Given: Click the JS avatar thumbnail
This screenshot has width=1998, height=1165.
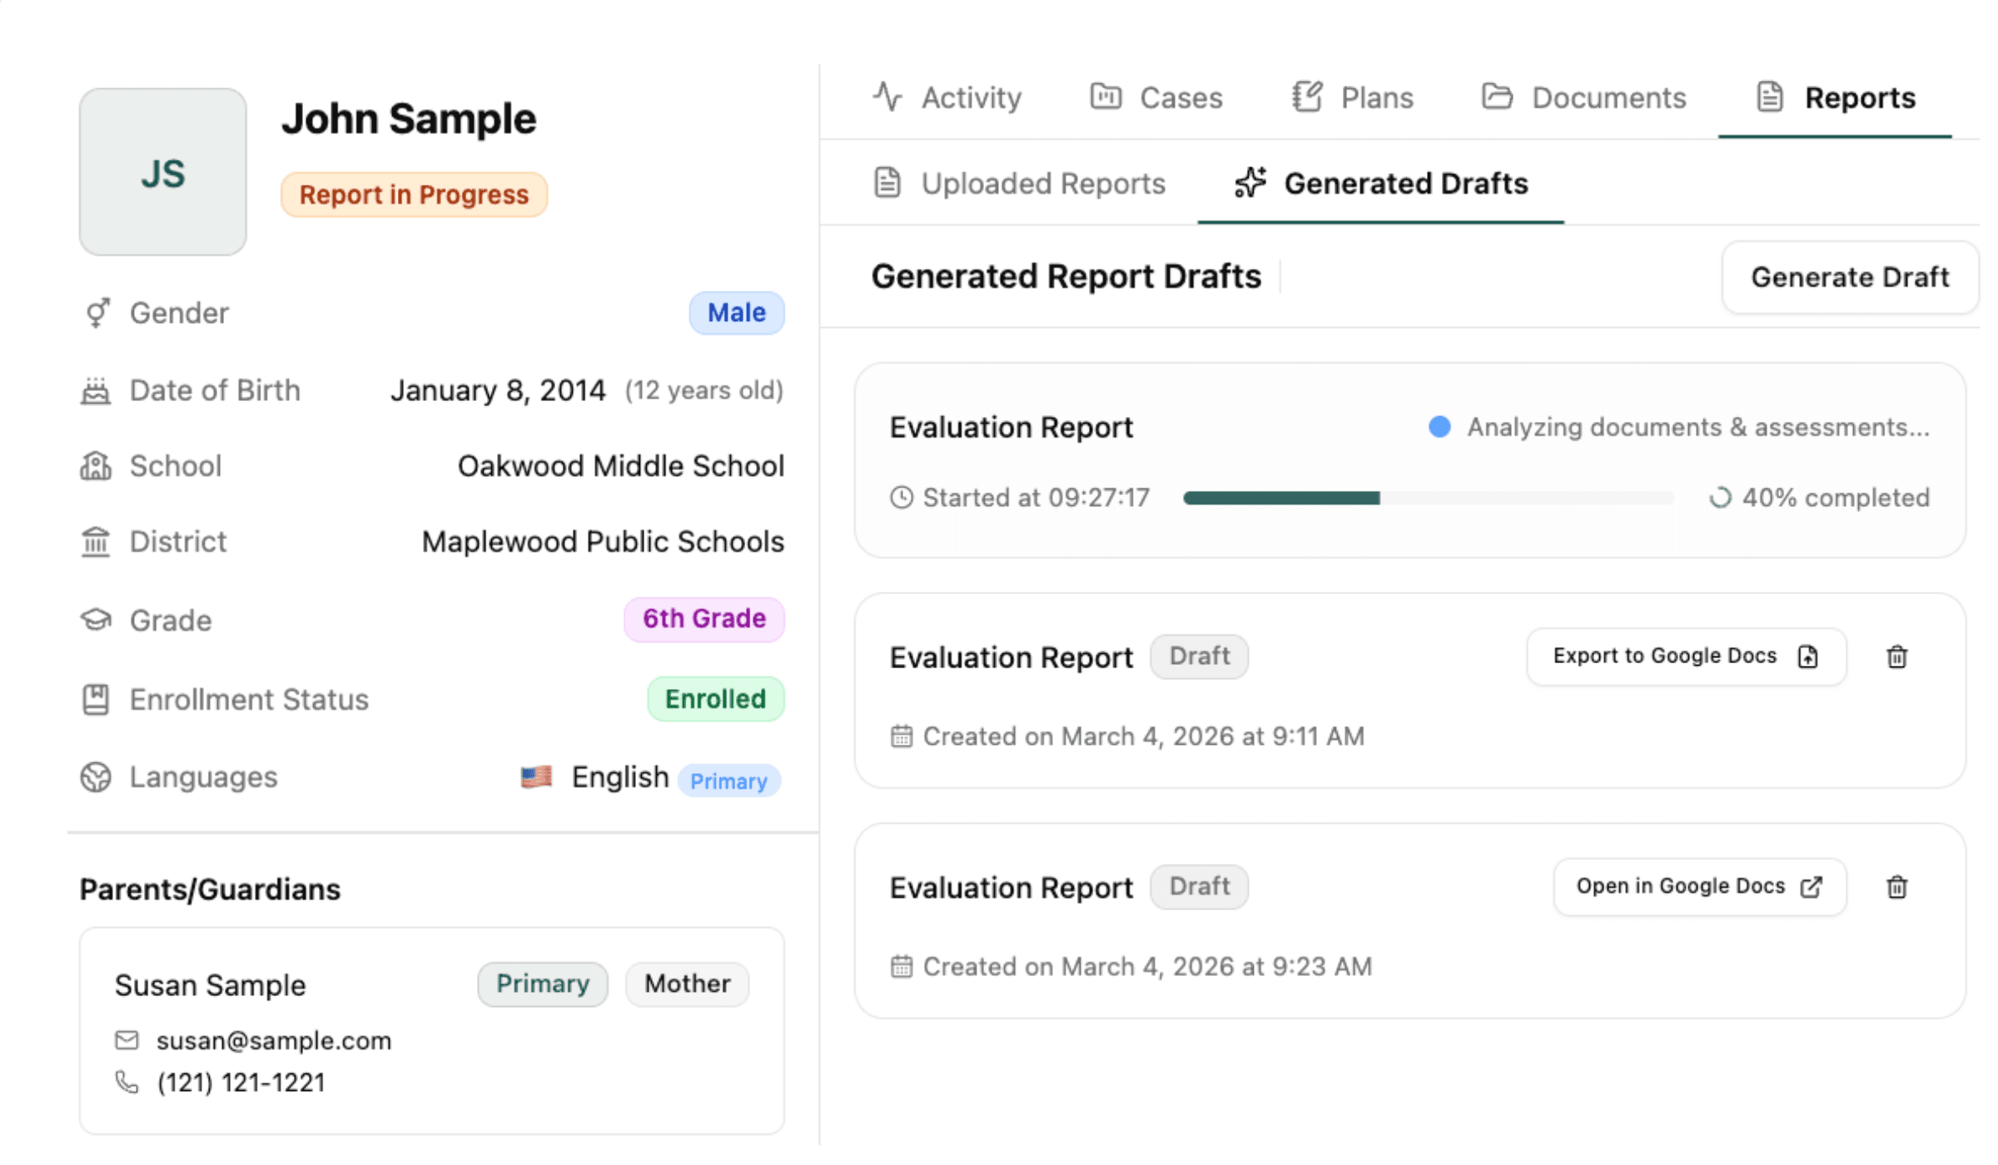Looking at the screenshot, I should [x=163, y=171].
